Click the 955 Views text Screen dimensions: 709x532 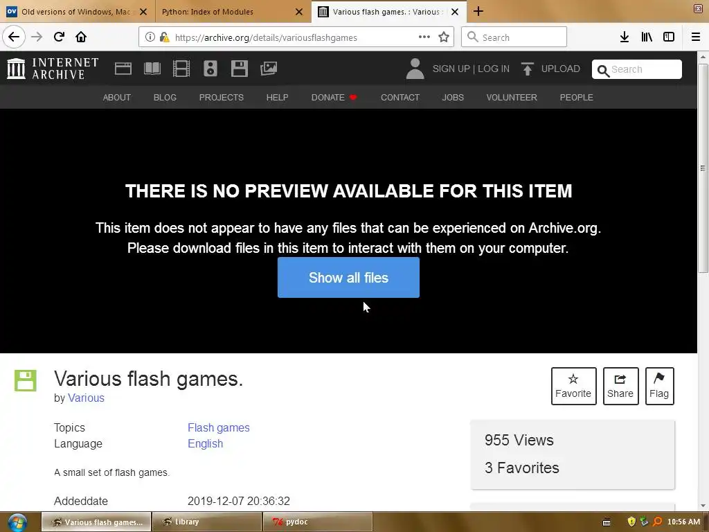(x=519, y=440)
